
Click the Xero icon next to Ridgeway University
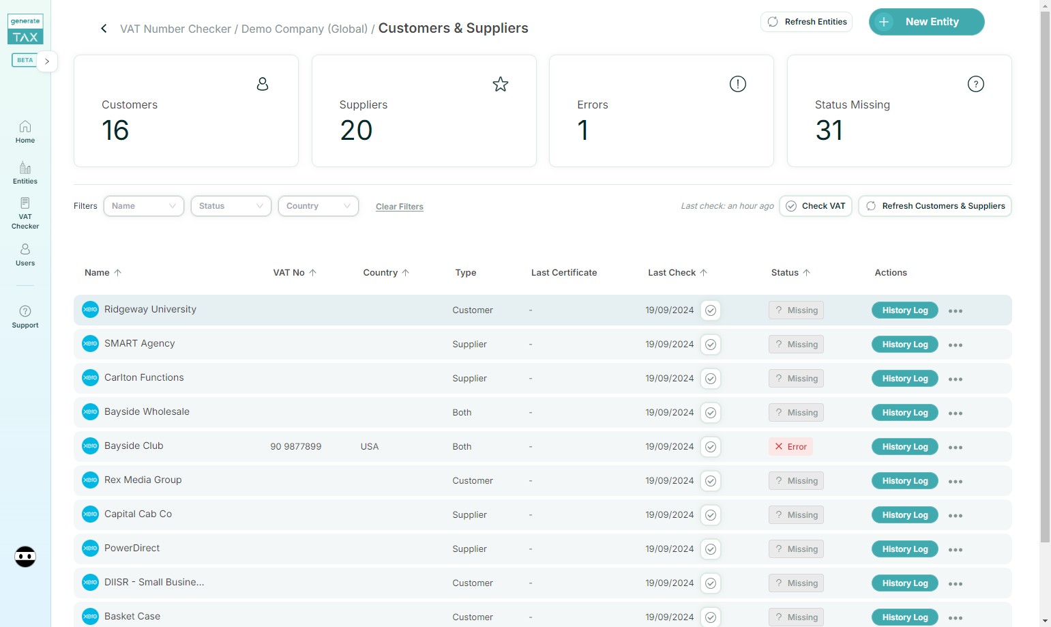[90, 310]
